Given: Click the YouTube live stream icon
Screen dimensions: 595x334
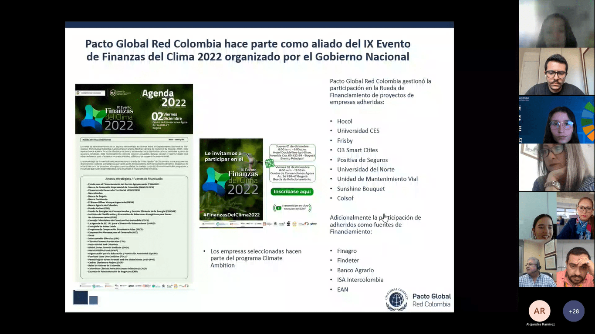Looking at the screenshot, I should coord(278,208).
